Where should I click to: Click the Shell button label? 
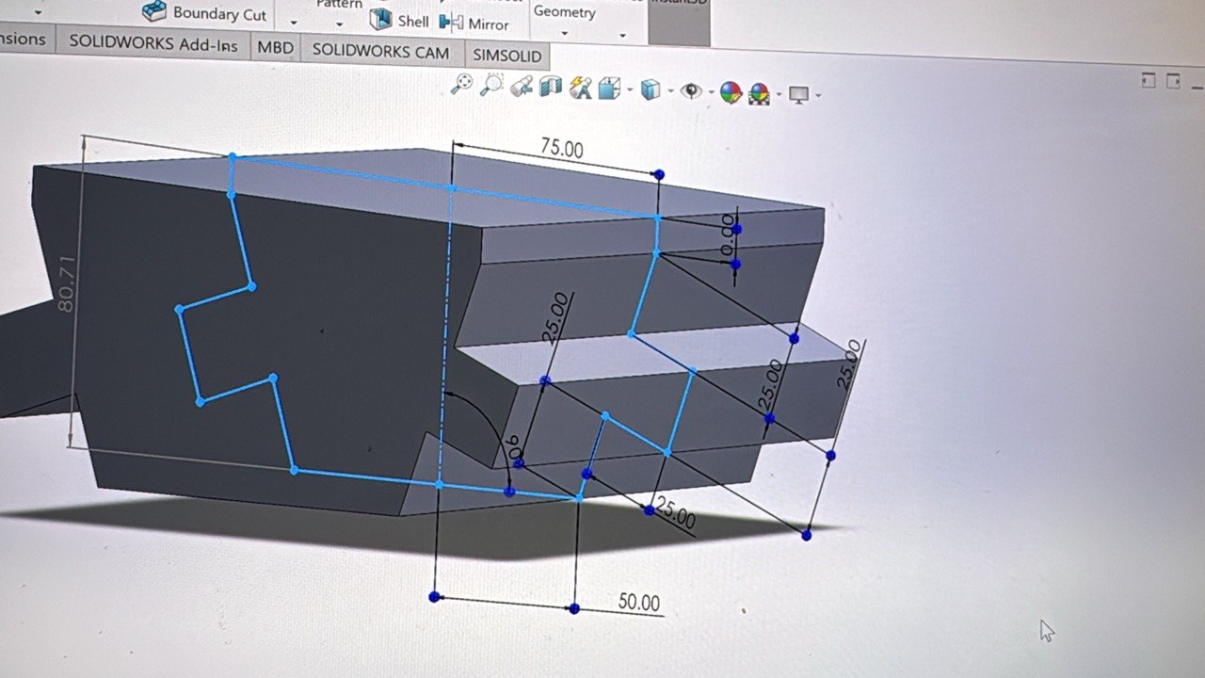tap(413, 21)
